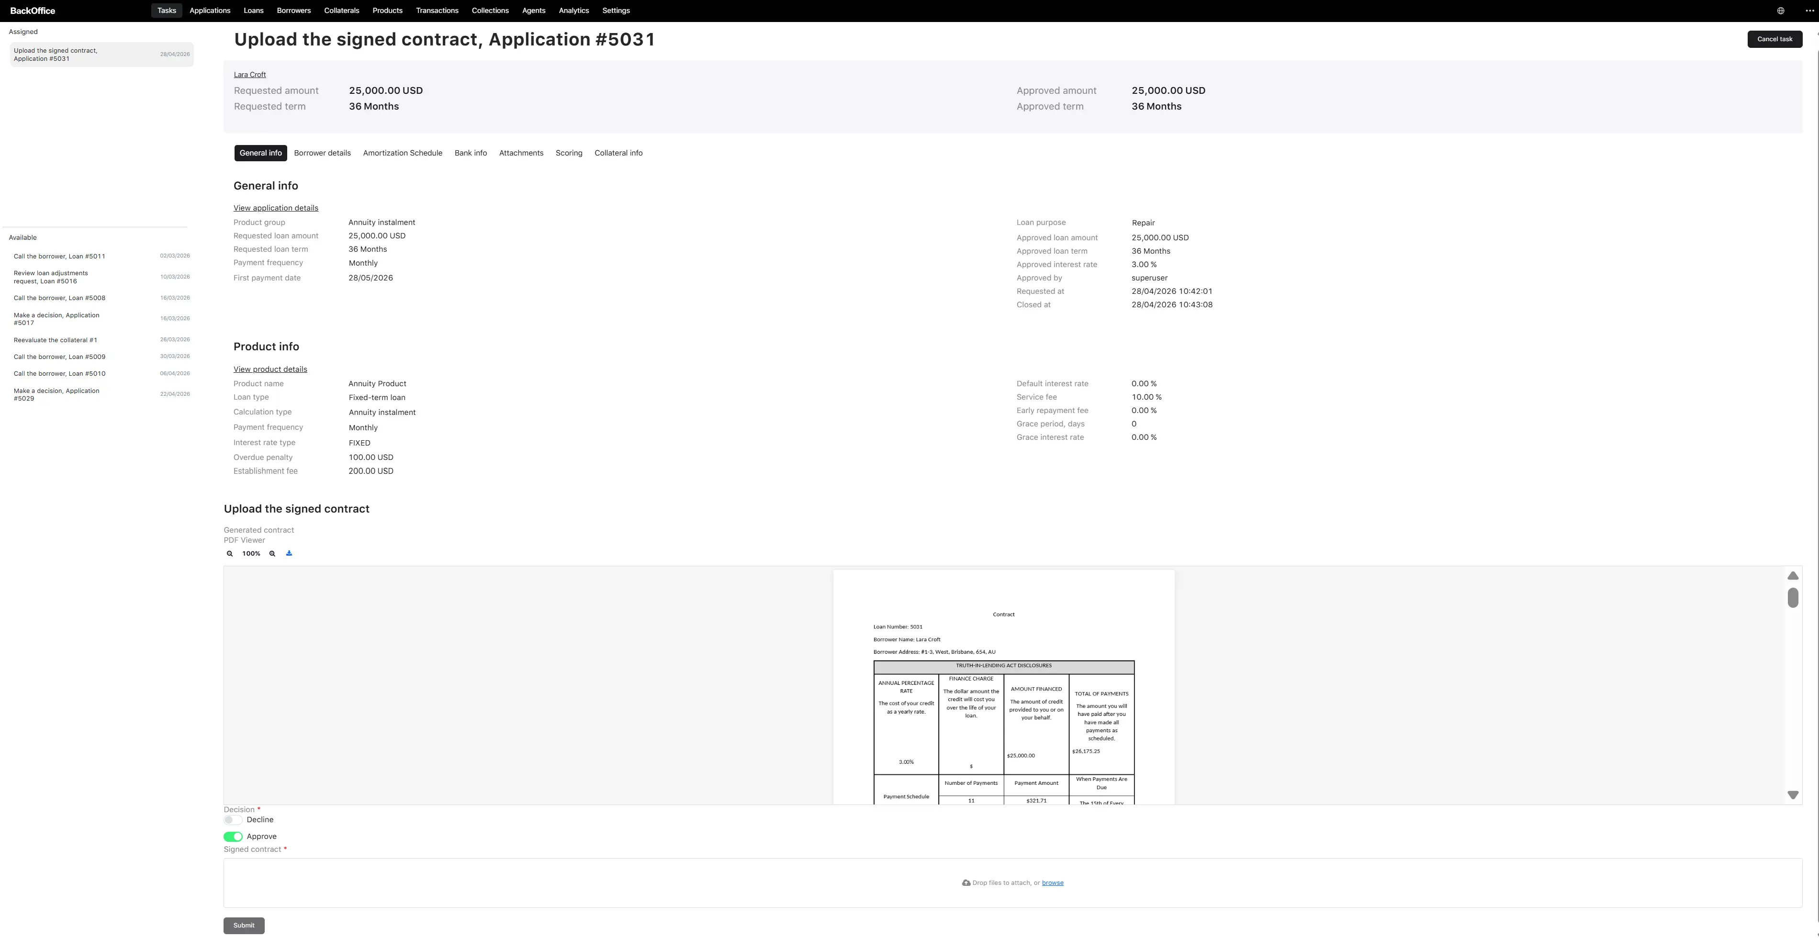Click the cloud upload icon in drop zone
1819x938 pixels.
pos(966,883)
